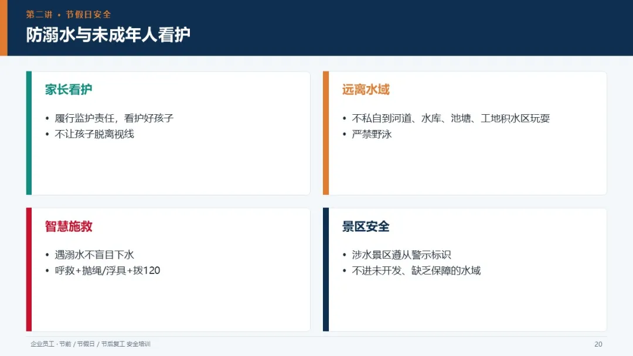This screenshot has width=633, height=356.
Task: Select bullet 履行监护责任，看护好孩子
Action: tap(114, 118)
